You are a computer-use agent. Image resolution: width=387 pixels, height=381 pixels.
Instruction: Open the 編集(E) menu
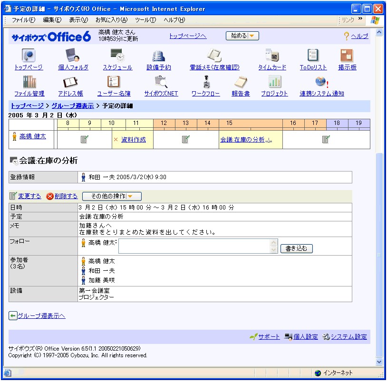pyautogui.click(x=52, y=20)
